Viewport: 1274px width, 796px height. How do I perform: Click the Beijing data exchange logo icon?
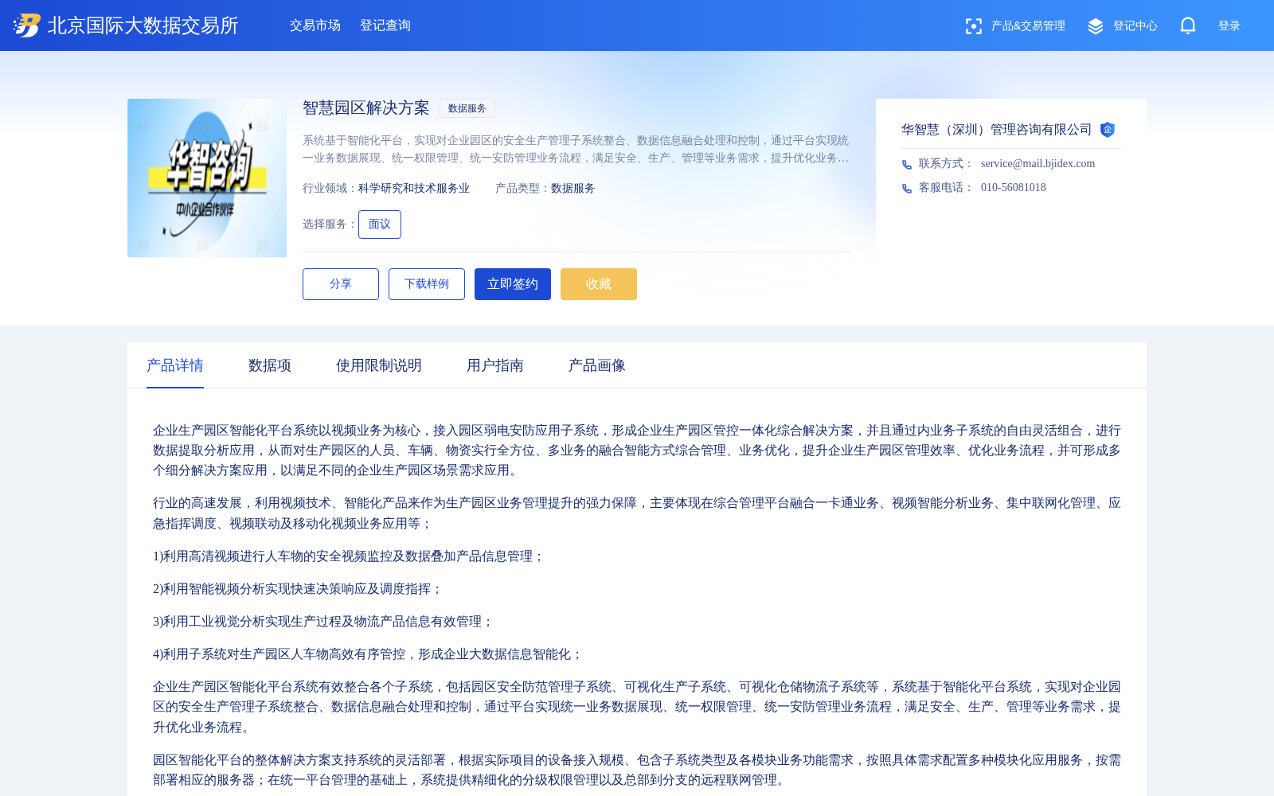(27, 25)
